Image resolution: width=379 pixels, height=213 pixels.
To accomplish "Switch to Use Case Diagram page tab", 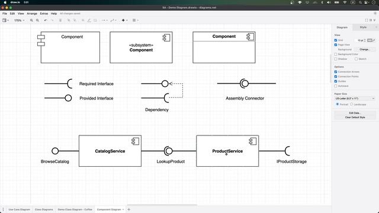I will [20, 209].
